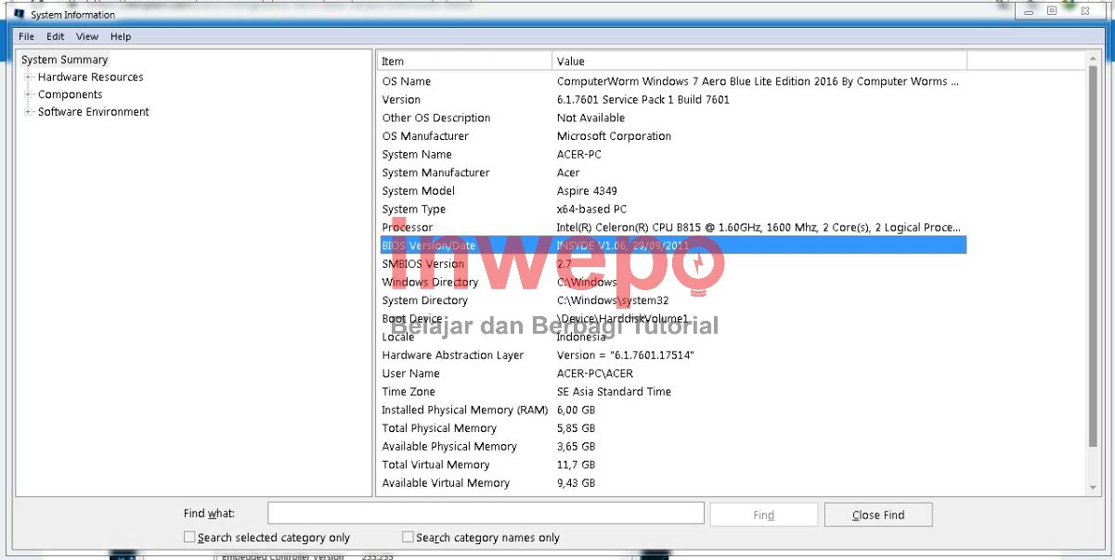Click the Find button
Screen dimensions: 1115x560
pyautogui.click(x=763, y=515)
